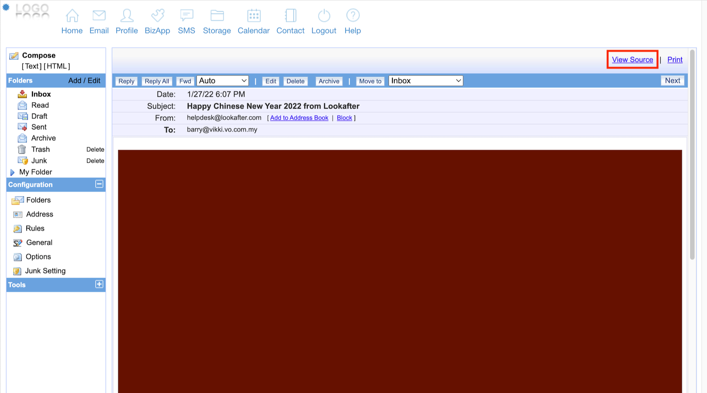Click the Profile person icon

coord(126,16)
